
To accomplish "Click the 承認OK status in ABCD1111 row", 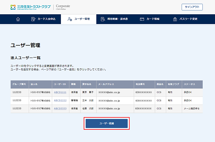I will 188,92.
